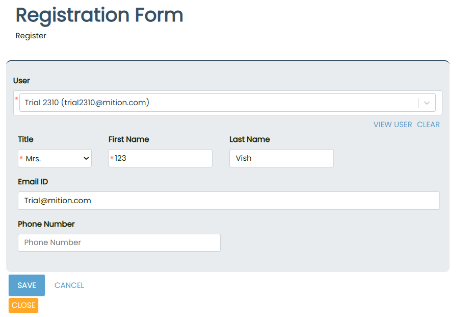
Task: Focus the First Name field containing 123
Action: 161,158
